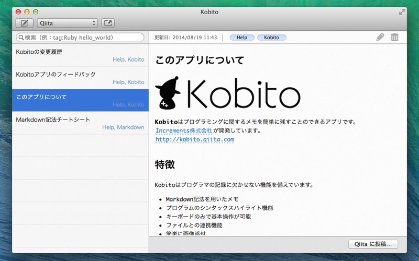The height and width of the screenshot is (261, 419).
Task: Click the Help, Kobito tags under Kobitoの変更履歴
Action: (128, 60)
